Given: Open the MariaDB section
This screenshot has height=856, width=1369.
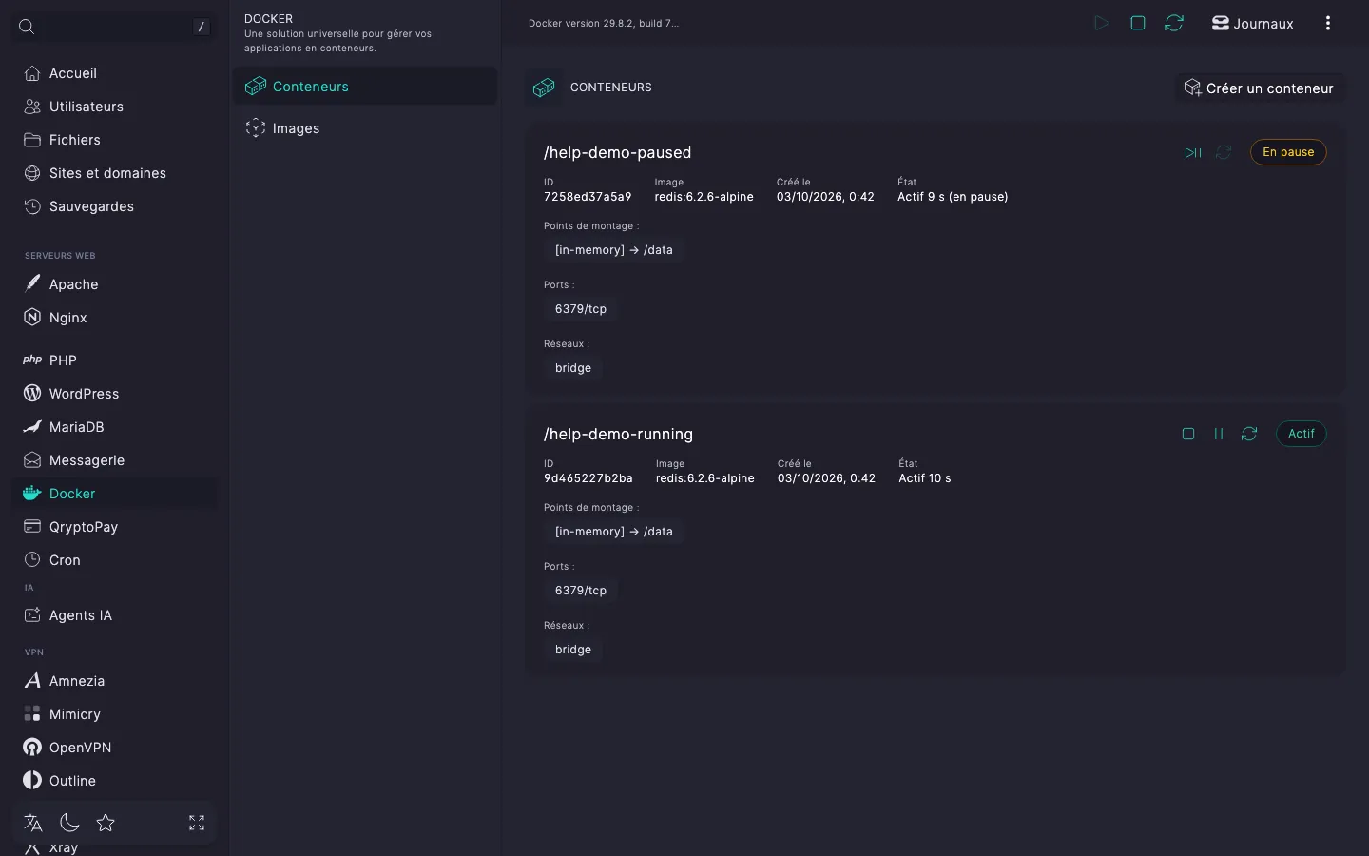Looking at the screenshot, I should pyautogui.click(x=114, y=427).
